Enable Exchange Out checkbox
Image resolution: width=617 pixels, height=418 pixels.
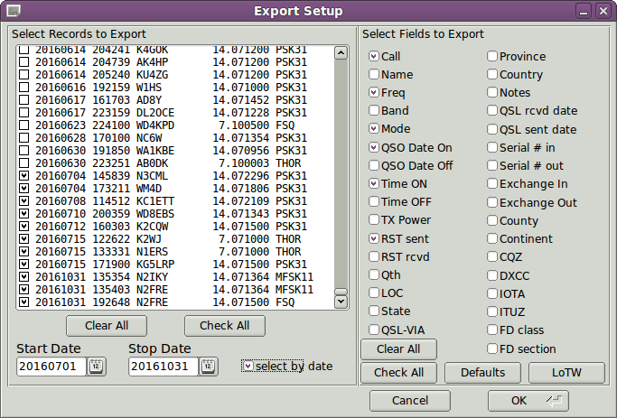pyautogui.click(x=491, y=202)
